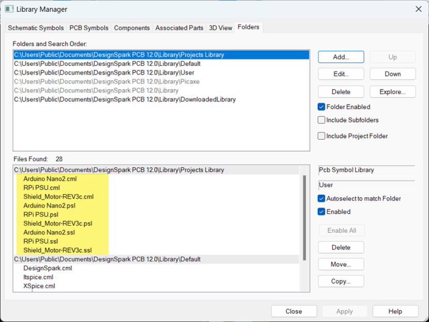Image resolution: width=429 pixels, height=322 pixels.
Task: Delete the selected folder from the list
Action: pyautogui.click(x=341, y=92)
